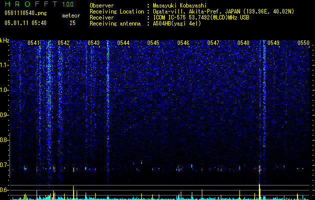Click the 1.1 kHz frequency axis label
315x200 pixels.
pos(4,65)
